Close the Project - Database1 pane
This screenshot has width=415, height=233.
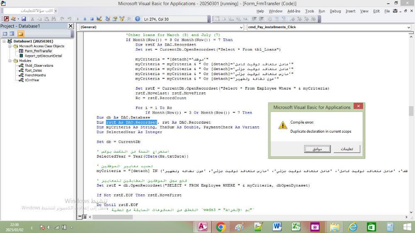click(71, 26)
